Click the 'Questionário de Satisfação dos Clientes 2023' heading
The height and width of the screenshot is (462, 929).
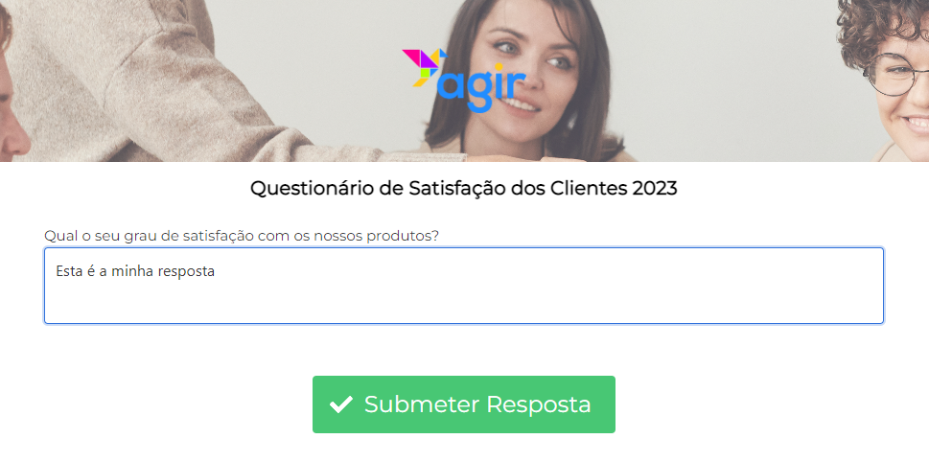[464, 189]
